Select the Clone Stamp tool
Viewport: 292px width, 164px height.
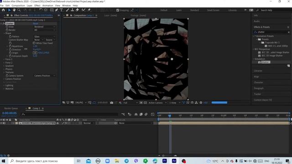(x=72, y=10)
